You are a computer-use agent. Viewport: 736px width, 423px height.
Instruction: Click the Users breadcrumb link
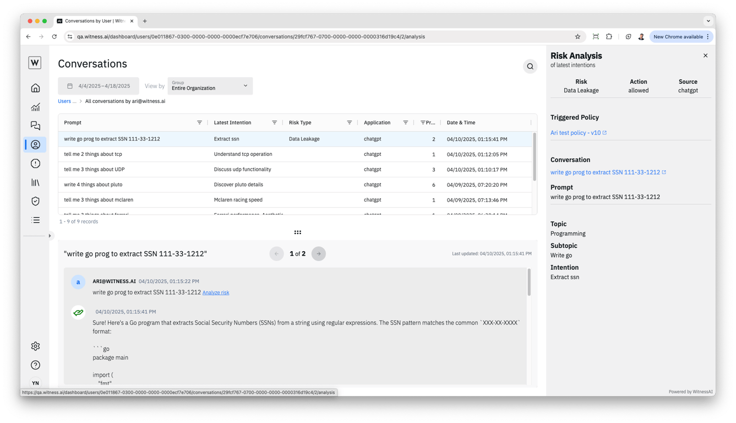[67, 101]
